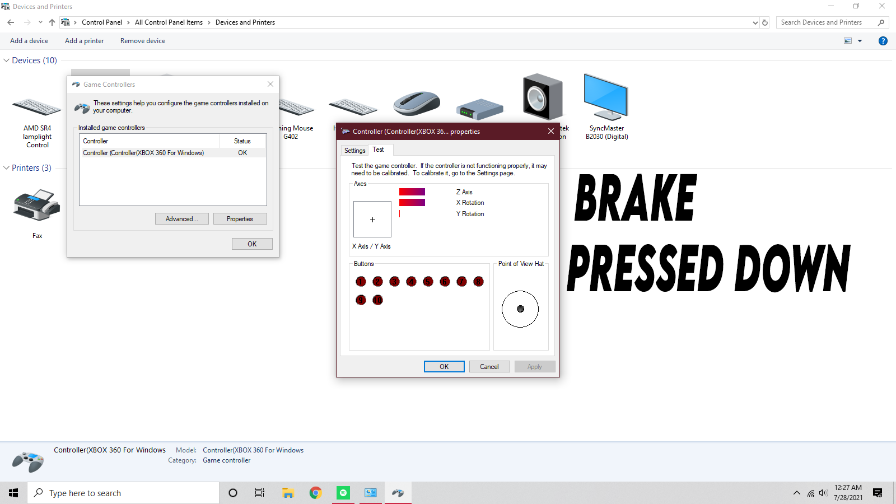This screenshot has height=504, width=896.
Task: Close the Game Controllers dialog
Action: click(270, 84)
